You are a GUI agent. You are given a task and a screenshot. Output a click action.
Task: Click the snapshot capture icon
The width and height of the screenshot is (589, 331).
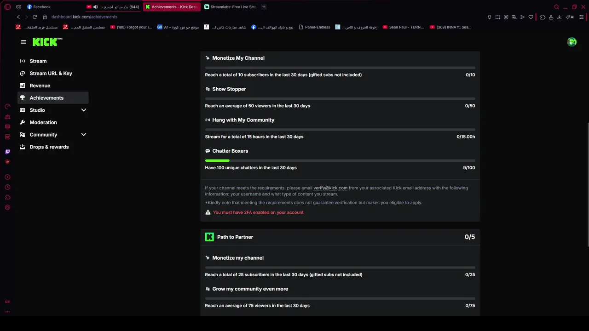(497, 17)
